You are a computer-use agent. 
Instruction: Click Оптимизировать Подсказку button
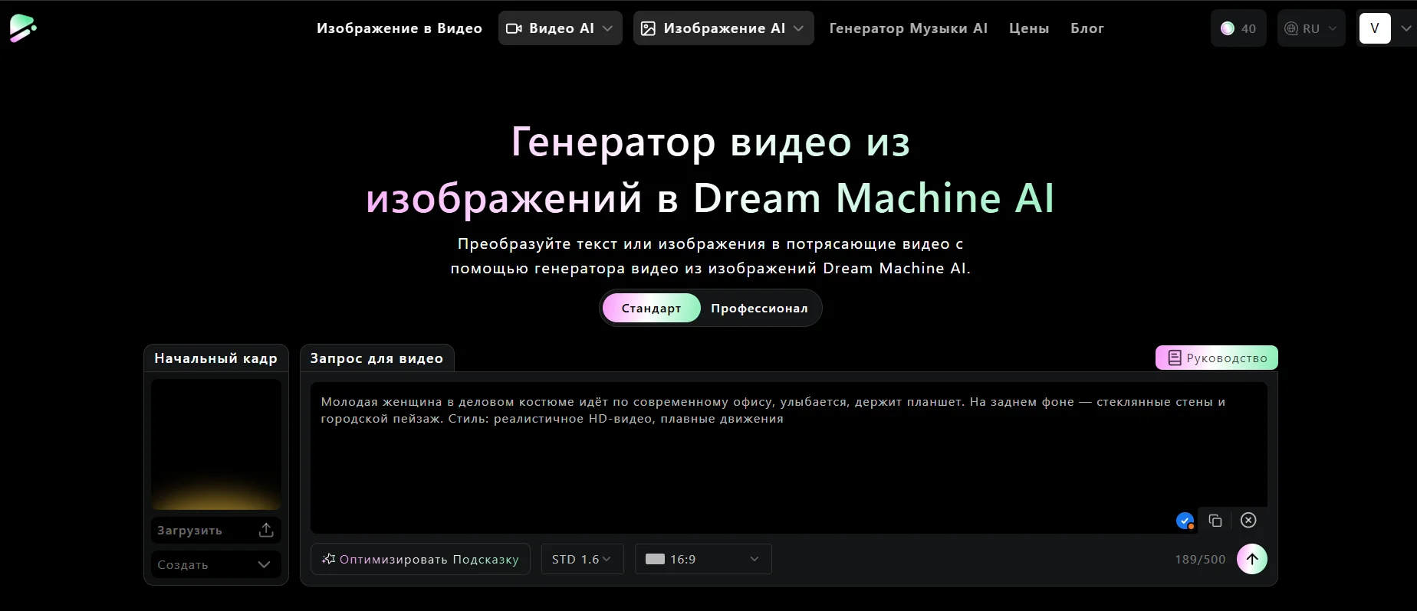point(420,559)
